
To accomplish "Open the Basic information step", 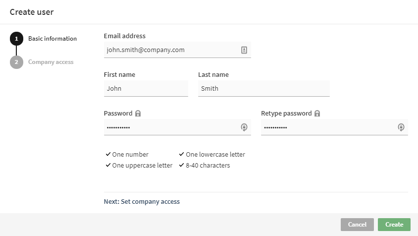I will click(x=52, y=39).
